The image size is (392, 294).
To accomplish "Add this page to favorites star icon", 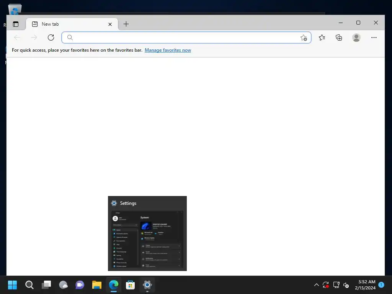I will pos(304,38).
